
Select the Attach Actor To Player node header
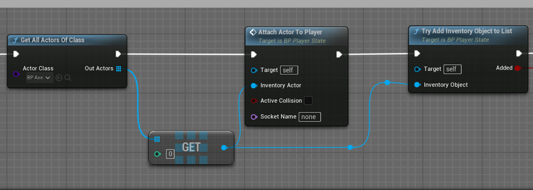point(290,32)
